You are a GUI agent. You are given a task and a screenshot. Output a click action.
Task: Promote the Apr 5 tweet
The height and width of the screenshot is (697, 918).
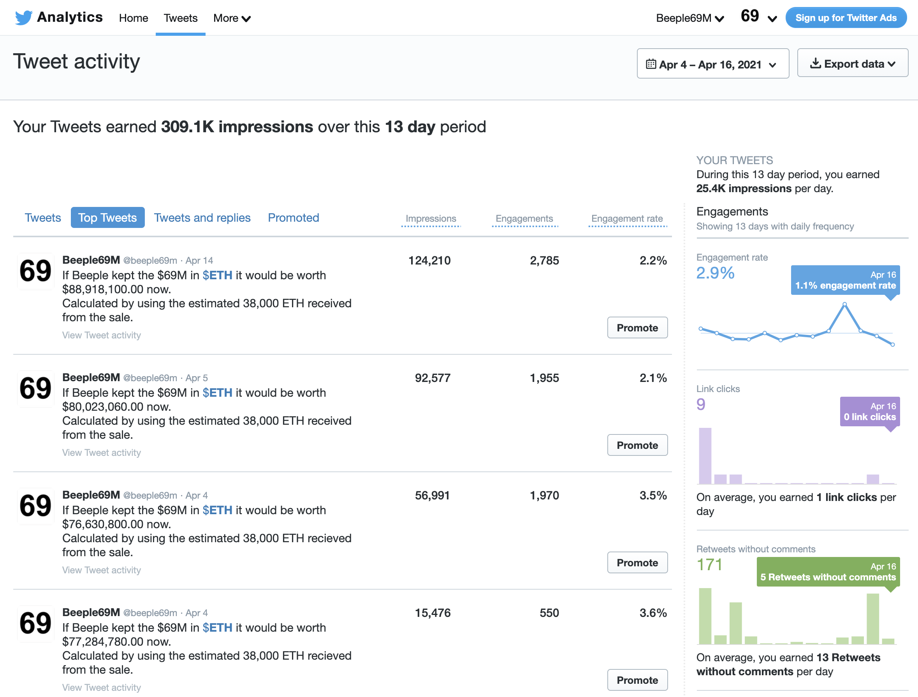click(x=637, y=445)
